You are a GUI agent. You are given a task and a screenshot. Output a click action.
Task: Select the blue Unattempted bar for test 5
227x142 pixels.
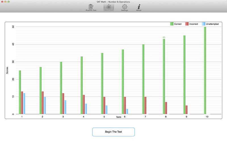click(x=106, y=110)
